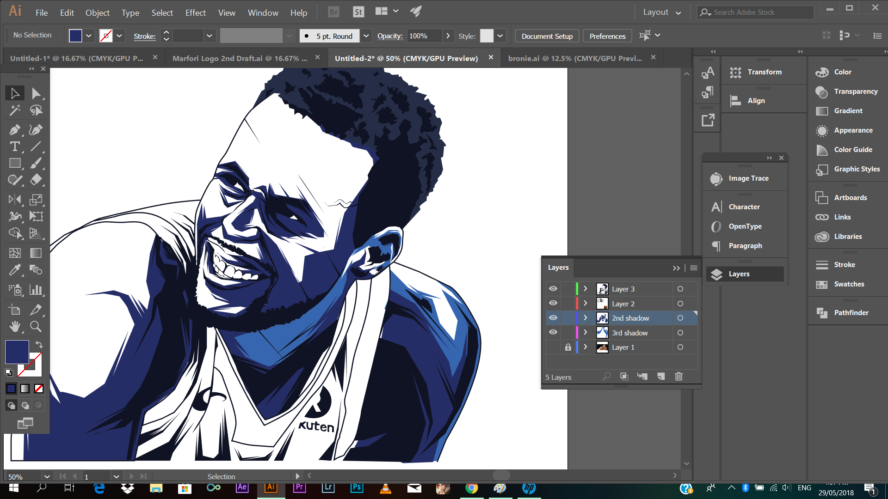888x499 pixels.
Task: Expand 2nd shadow layer contents
Action: pos(586,318)
